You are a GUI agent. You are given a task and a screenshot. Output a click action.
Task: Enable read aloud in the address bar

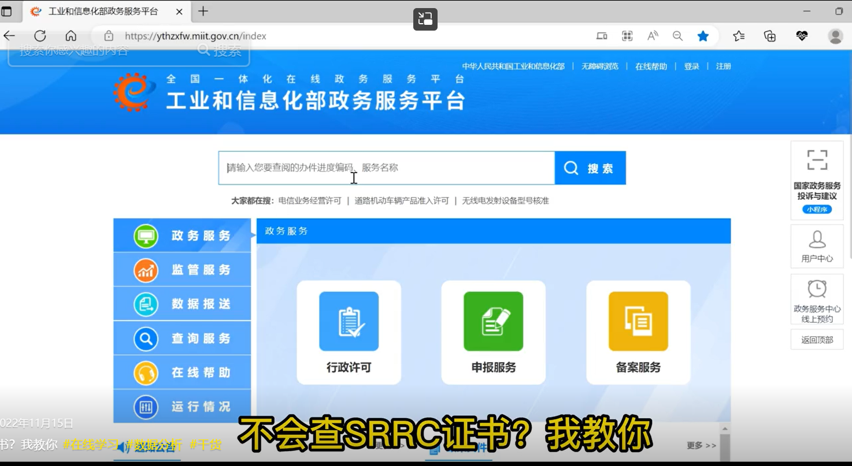coord(652,36)
